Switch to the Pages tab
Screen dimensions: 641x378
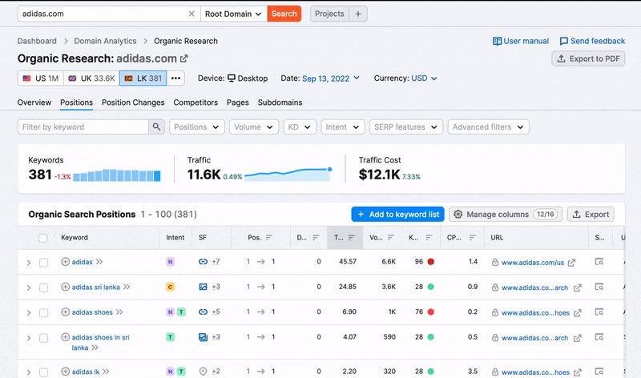[x=237, y=103]
